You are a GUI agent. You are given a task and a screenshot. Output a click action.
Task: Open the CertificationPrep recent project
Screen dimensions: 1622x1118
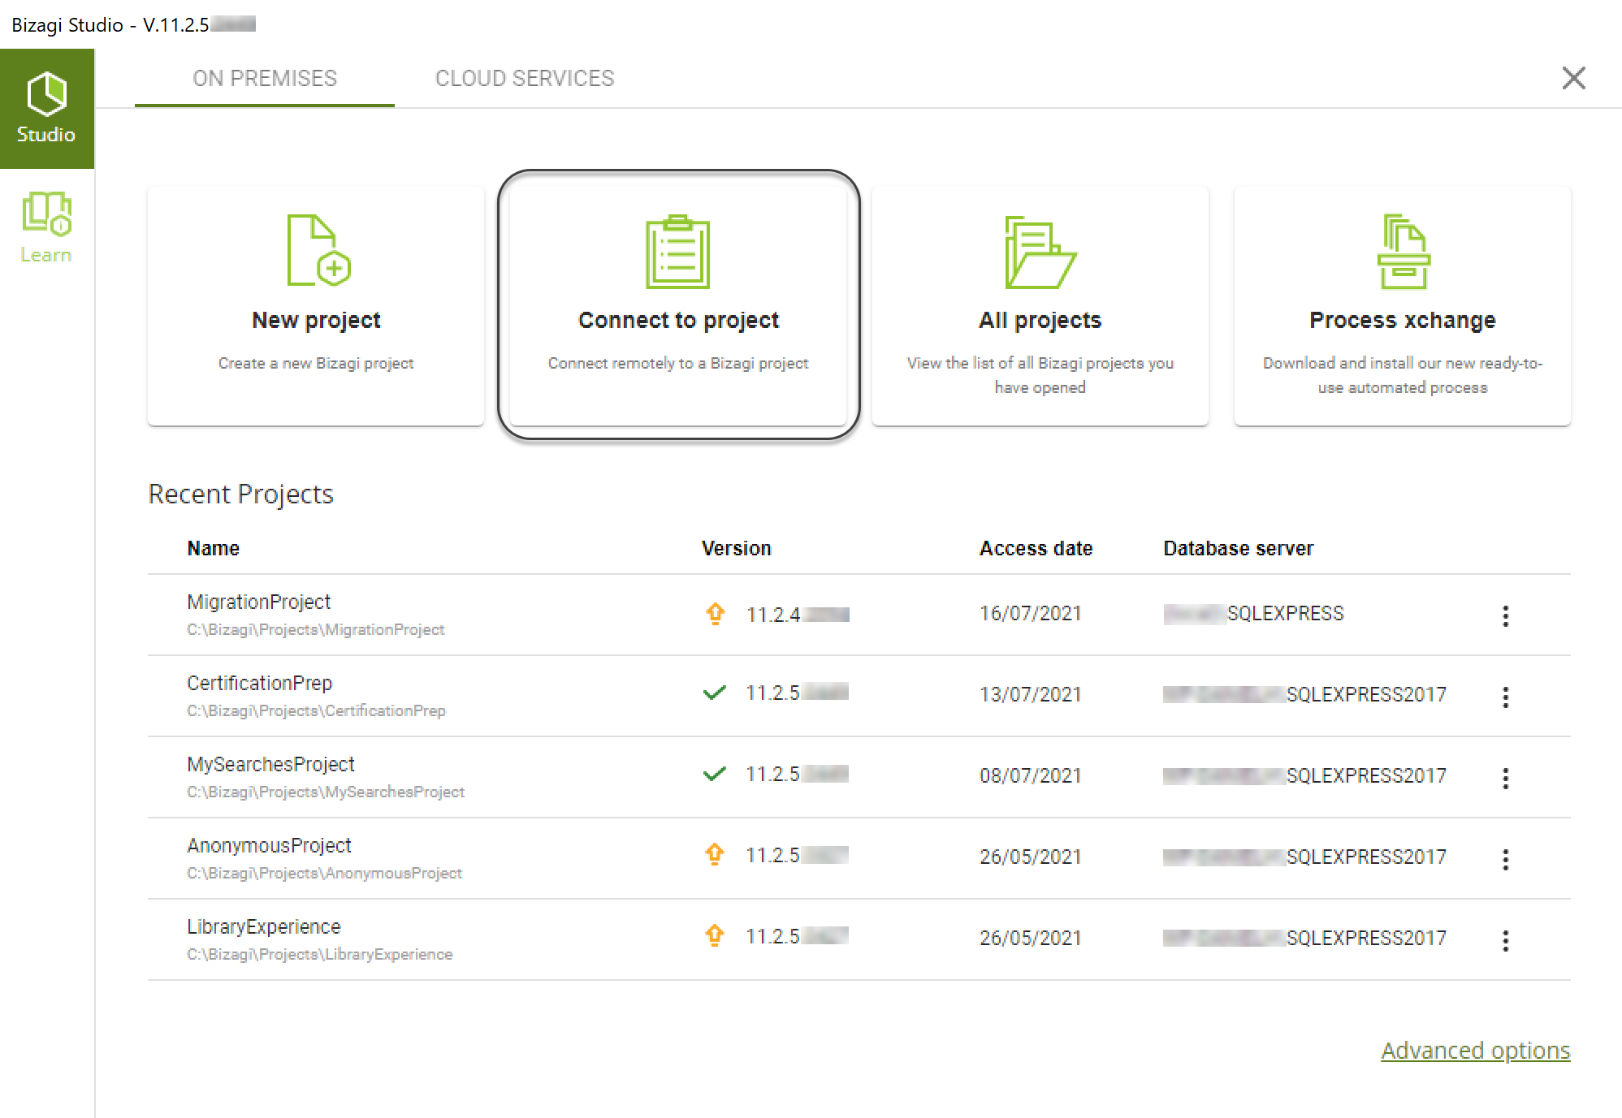pyautogui.click(x=259, y=683)
